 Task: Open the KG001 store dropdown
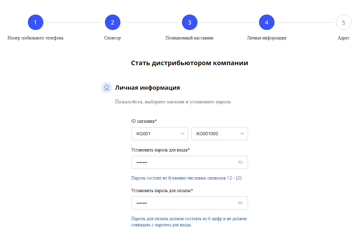point(160,134)
